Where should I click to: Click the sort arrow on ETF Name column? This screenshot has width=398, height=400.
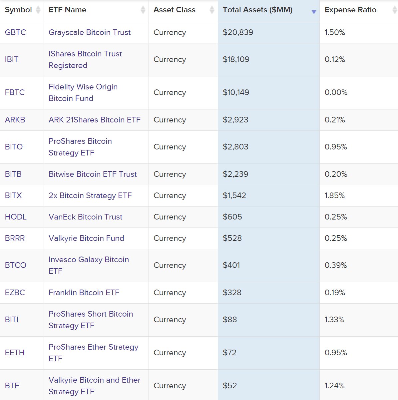click(x=143, y=10)
